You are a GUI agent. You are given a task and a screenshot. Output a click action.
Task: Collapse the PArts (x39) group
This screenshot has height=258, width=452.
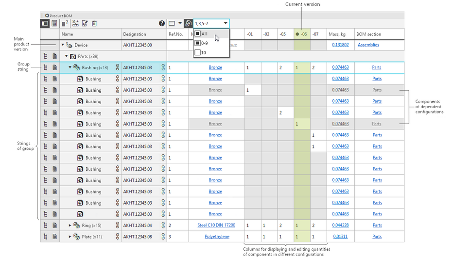[x=66, y=56]
